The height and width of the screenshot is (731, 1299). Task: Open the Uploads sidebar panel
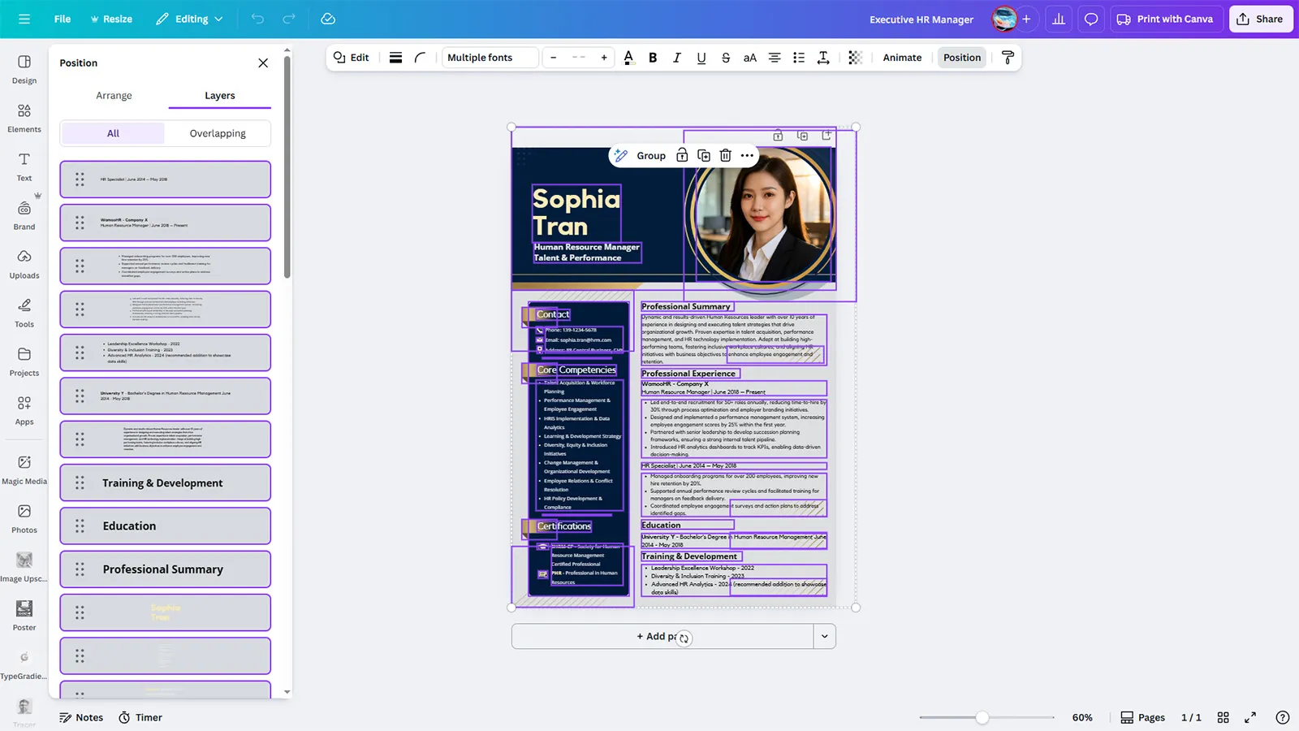click(x=24, y=264)
